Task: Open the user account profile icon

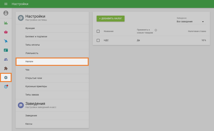Action: point(6,13)
